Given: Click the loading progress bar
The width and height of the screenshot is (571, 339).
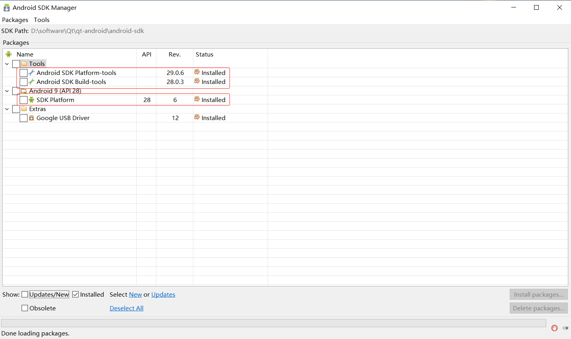Looking at the screenshot, I should pyautogui.click(x=274, y=323).
